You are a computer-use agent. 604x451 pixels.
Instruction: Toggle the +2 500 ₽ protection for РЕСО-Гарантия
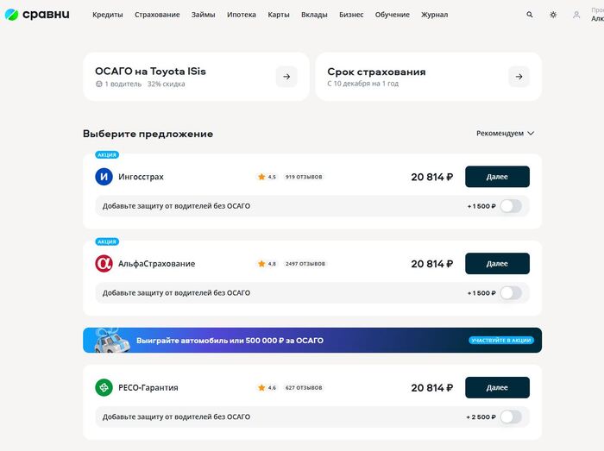(511, 417)
